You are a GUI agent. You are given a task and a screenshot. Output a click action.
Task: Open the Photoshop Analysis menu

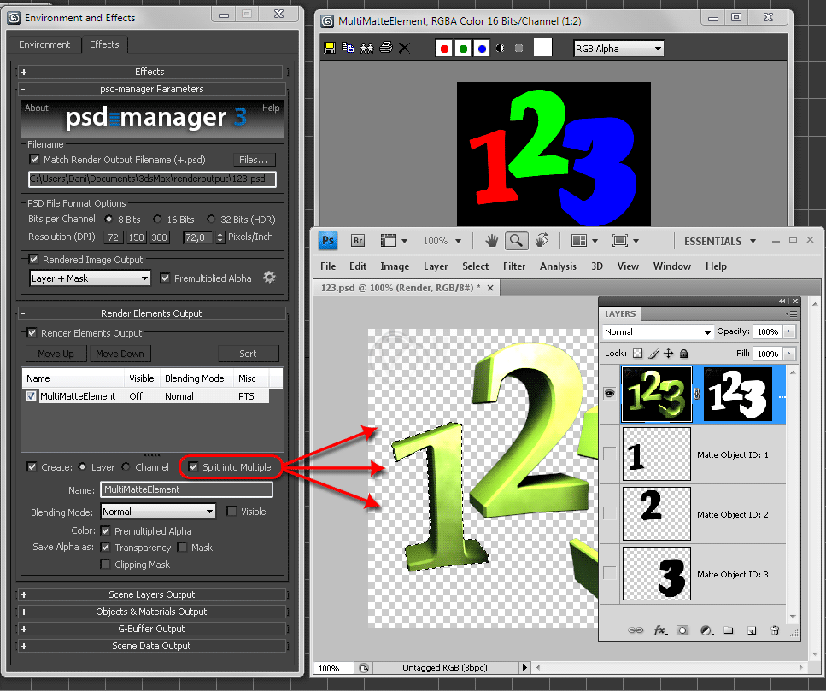click(558, 266)
